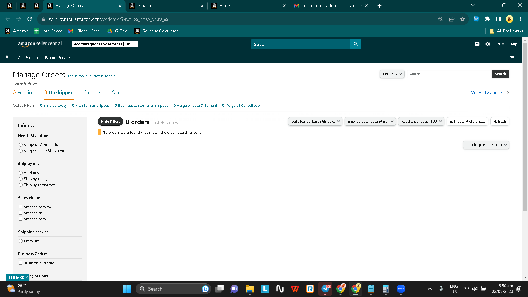Open the lower Results per page dropdown
Screen dimensions: 528x297
[486, 145]
